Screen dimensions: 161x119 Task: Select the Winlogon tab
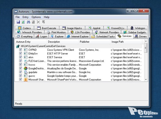138,28
